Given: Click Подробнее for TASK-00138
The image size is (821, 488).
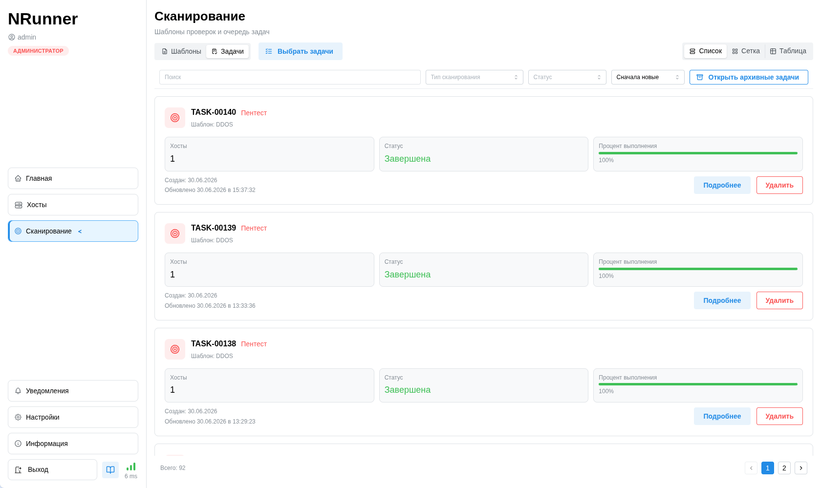Looking at the screenshot, I should click(x=722, y=416).
